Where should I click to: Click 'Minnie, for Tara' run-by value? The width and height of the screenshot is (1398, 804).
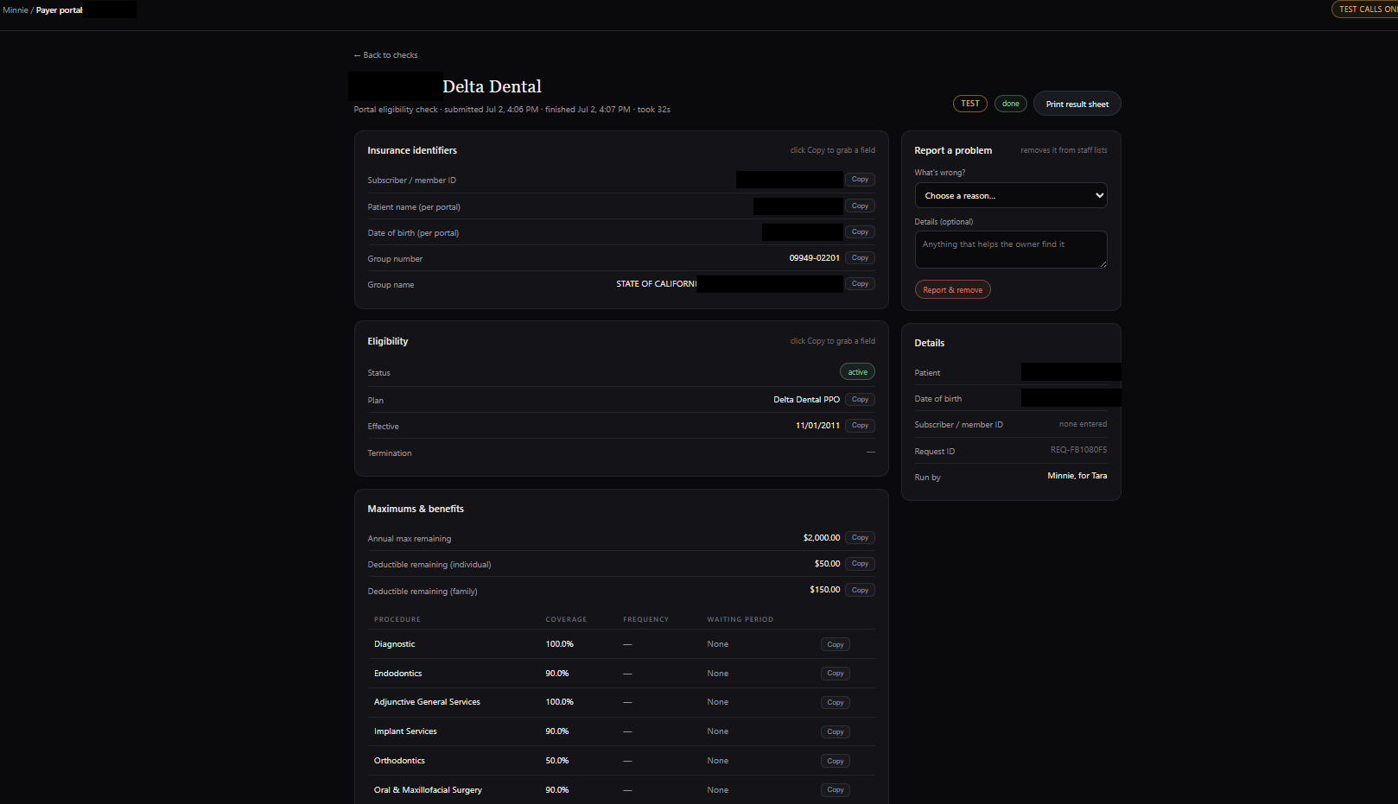[x=1077, y=476]
